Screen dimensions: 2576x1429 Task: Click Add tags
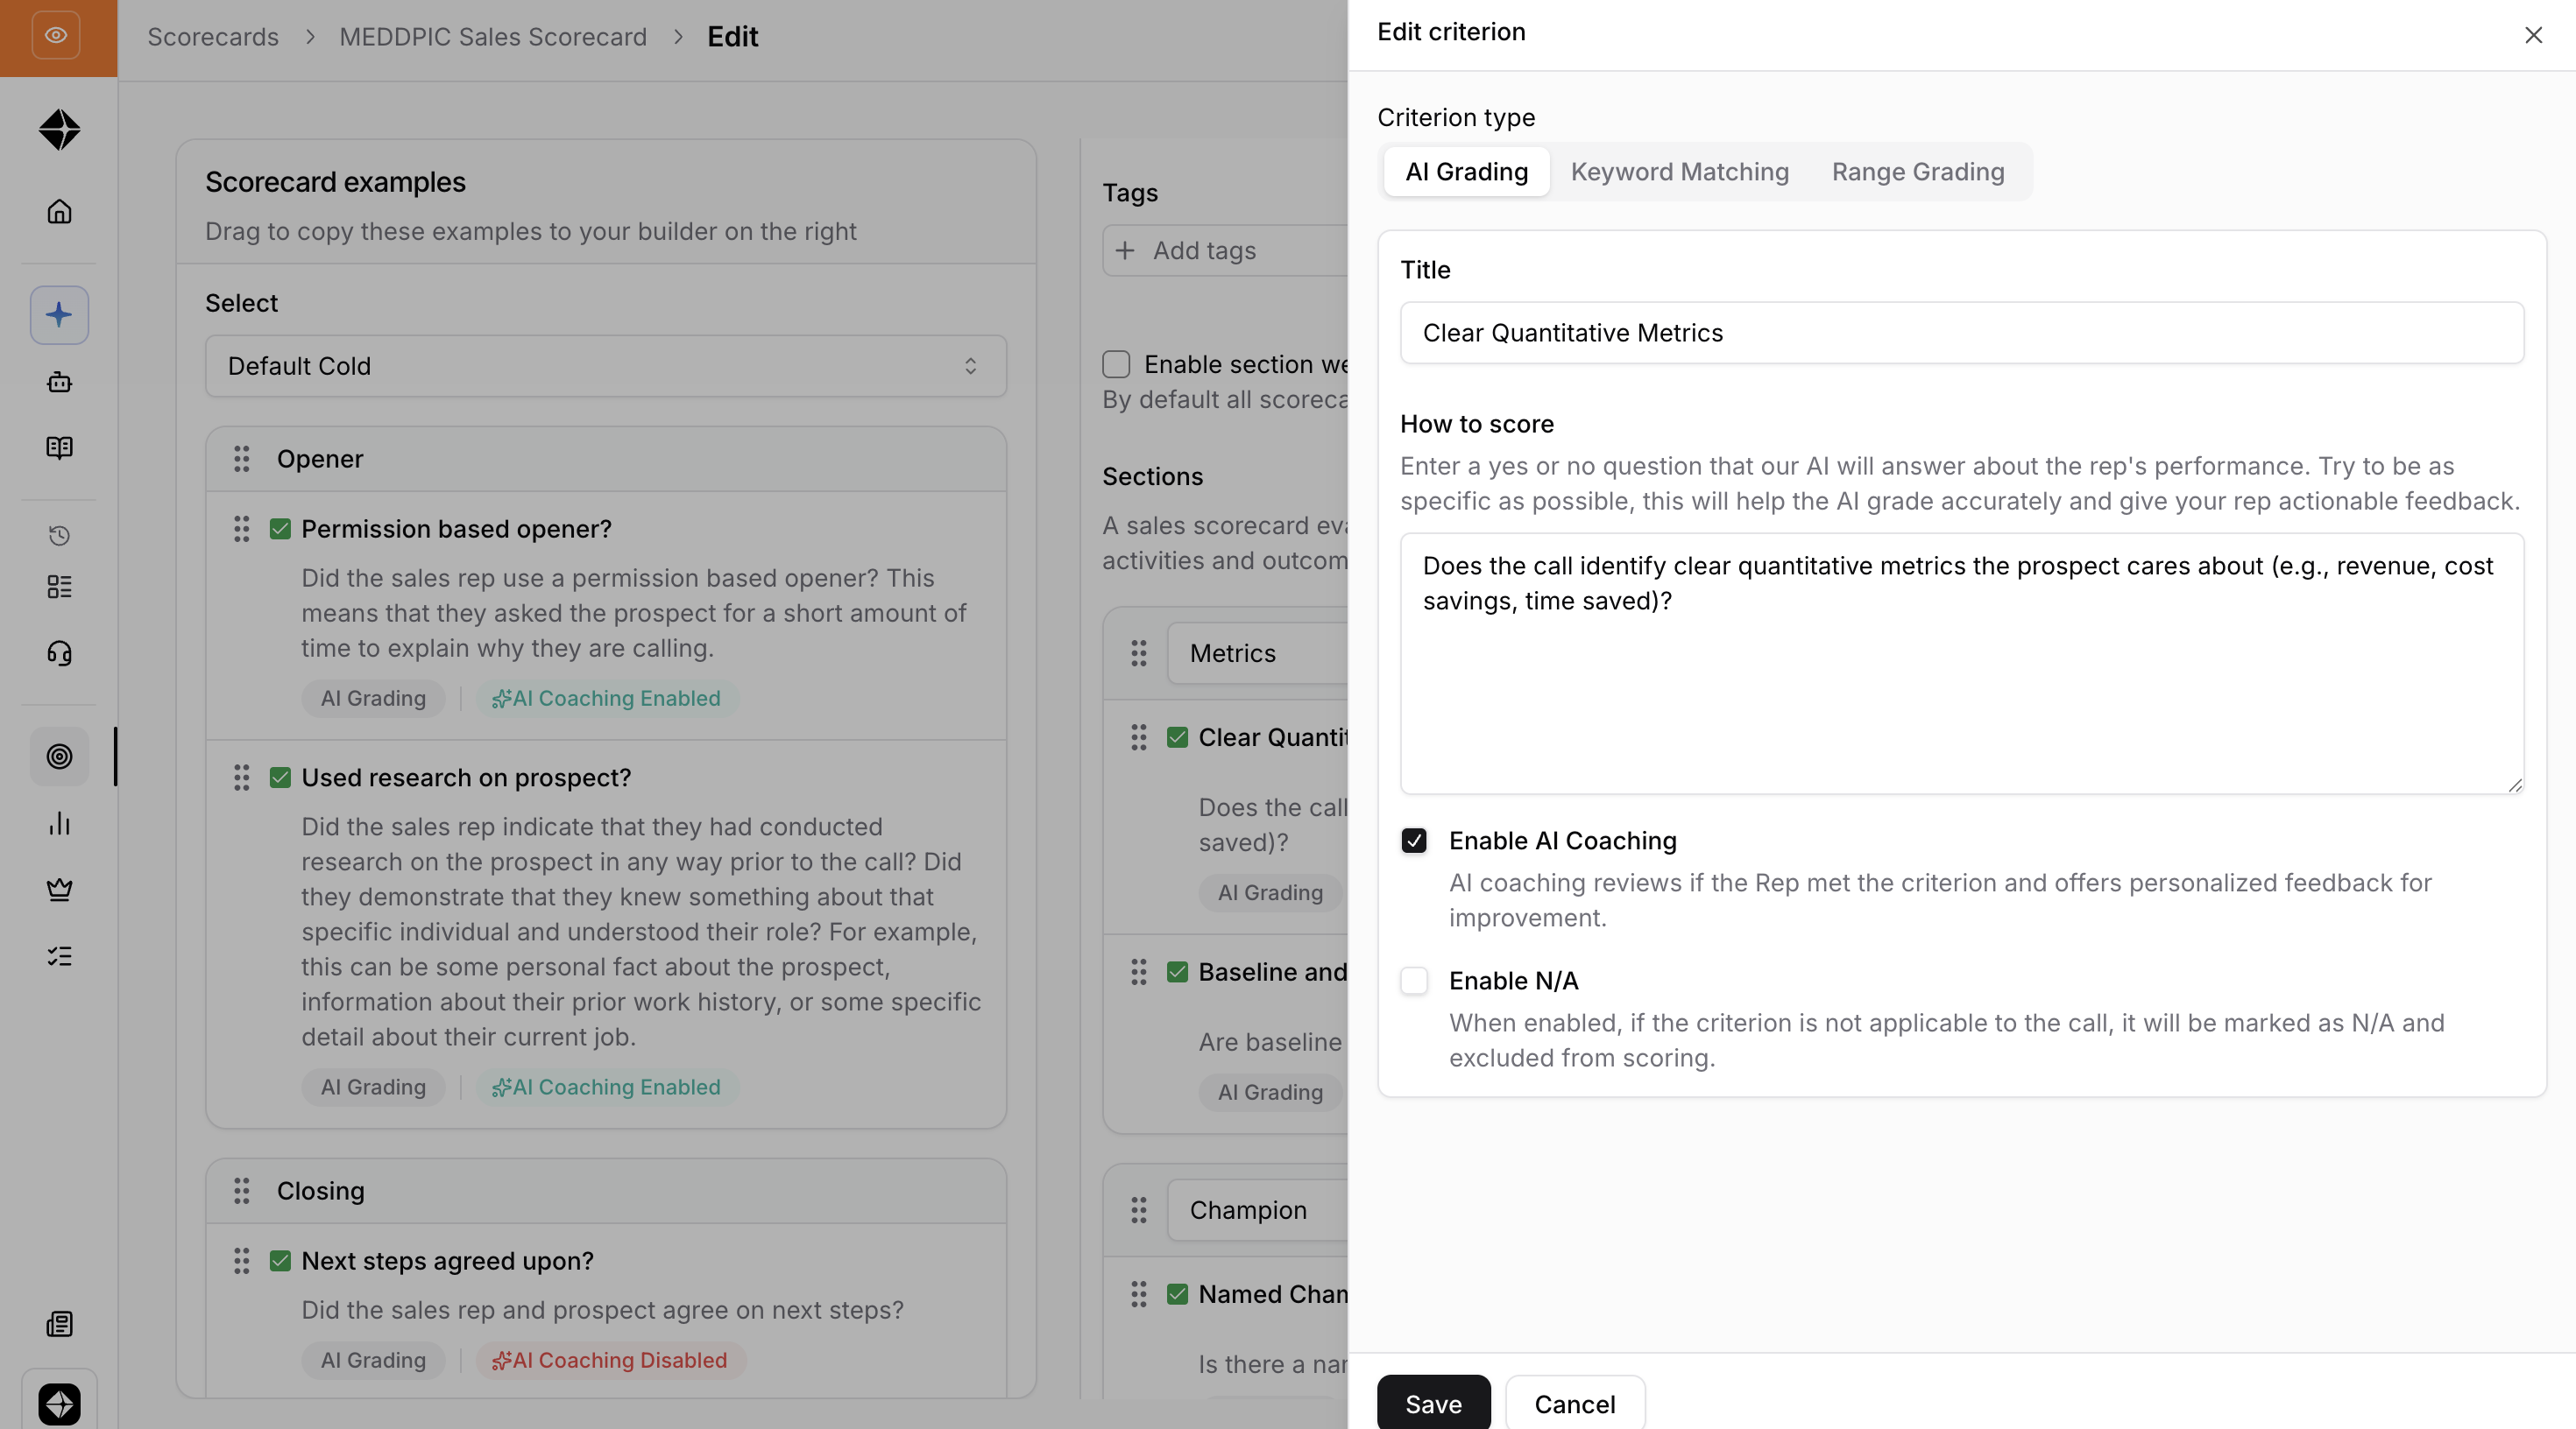[x=1224, y=250]
